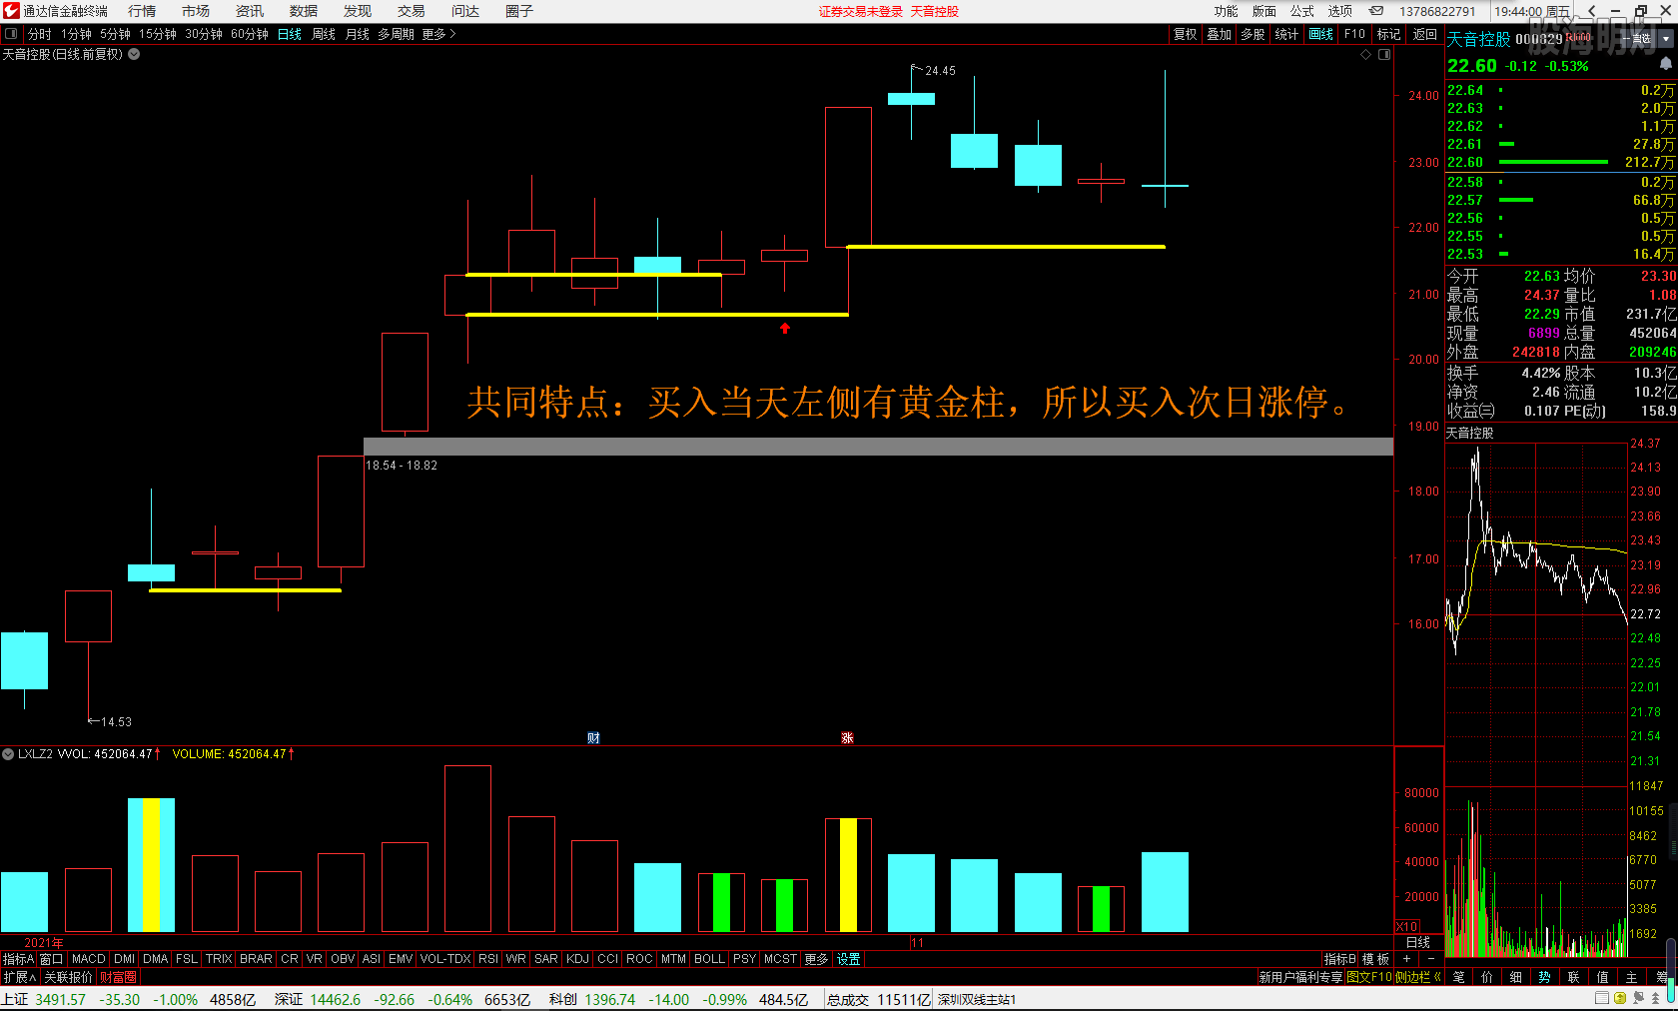Toggle the side panel icon above the chart

tap(1384, 54)
